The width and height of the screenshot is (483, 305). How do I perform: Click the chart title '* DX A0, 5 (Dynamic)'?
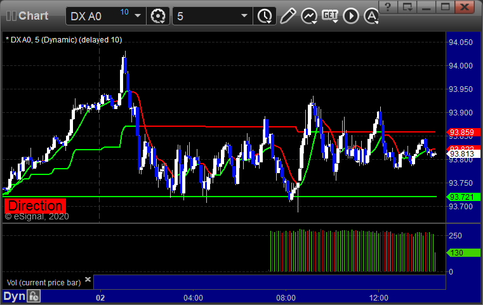pos(41,40)
